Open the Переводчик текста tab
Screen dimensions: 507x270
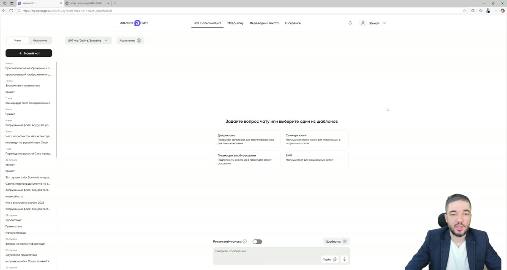(264, 23)
